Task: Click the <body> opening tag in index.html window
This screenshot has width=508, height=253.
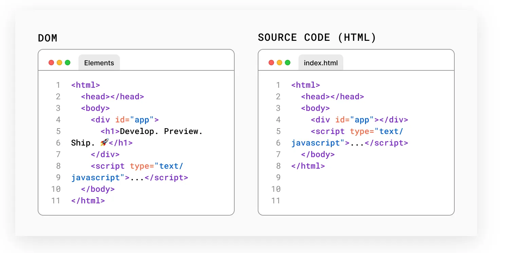Action: pos(315,108)
